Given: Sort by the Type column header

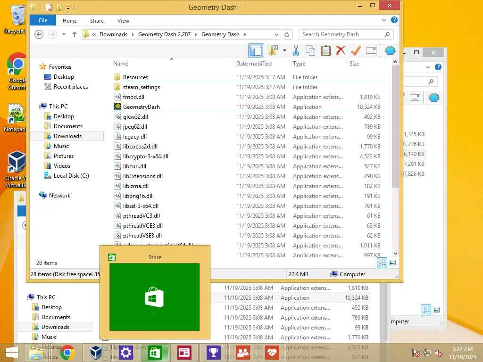Looking at the screenshot, I should [x=299, y=64].
